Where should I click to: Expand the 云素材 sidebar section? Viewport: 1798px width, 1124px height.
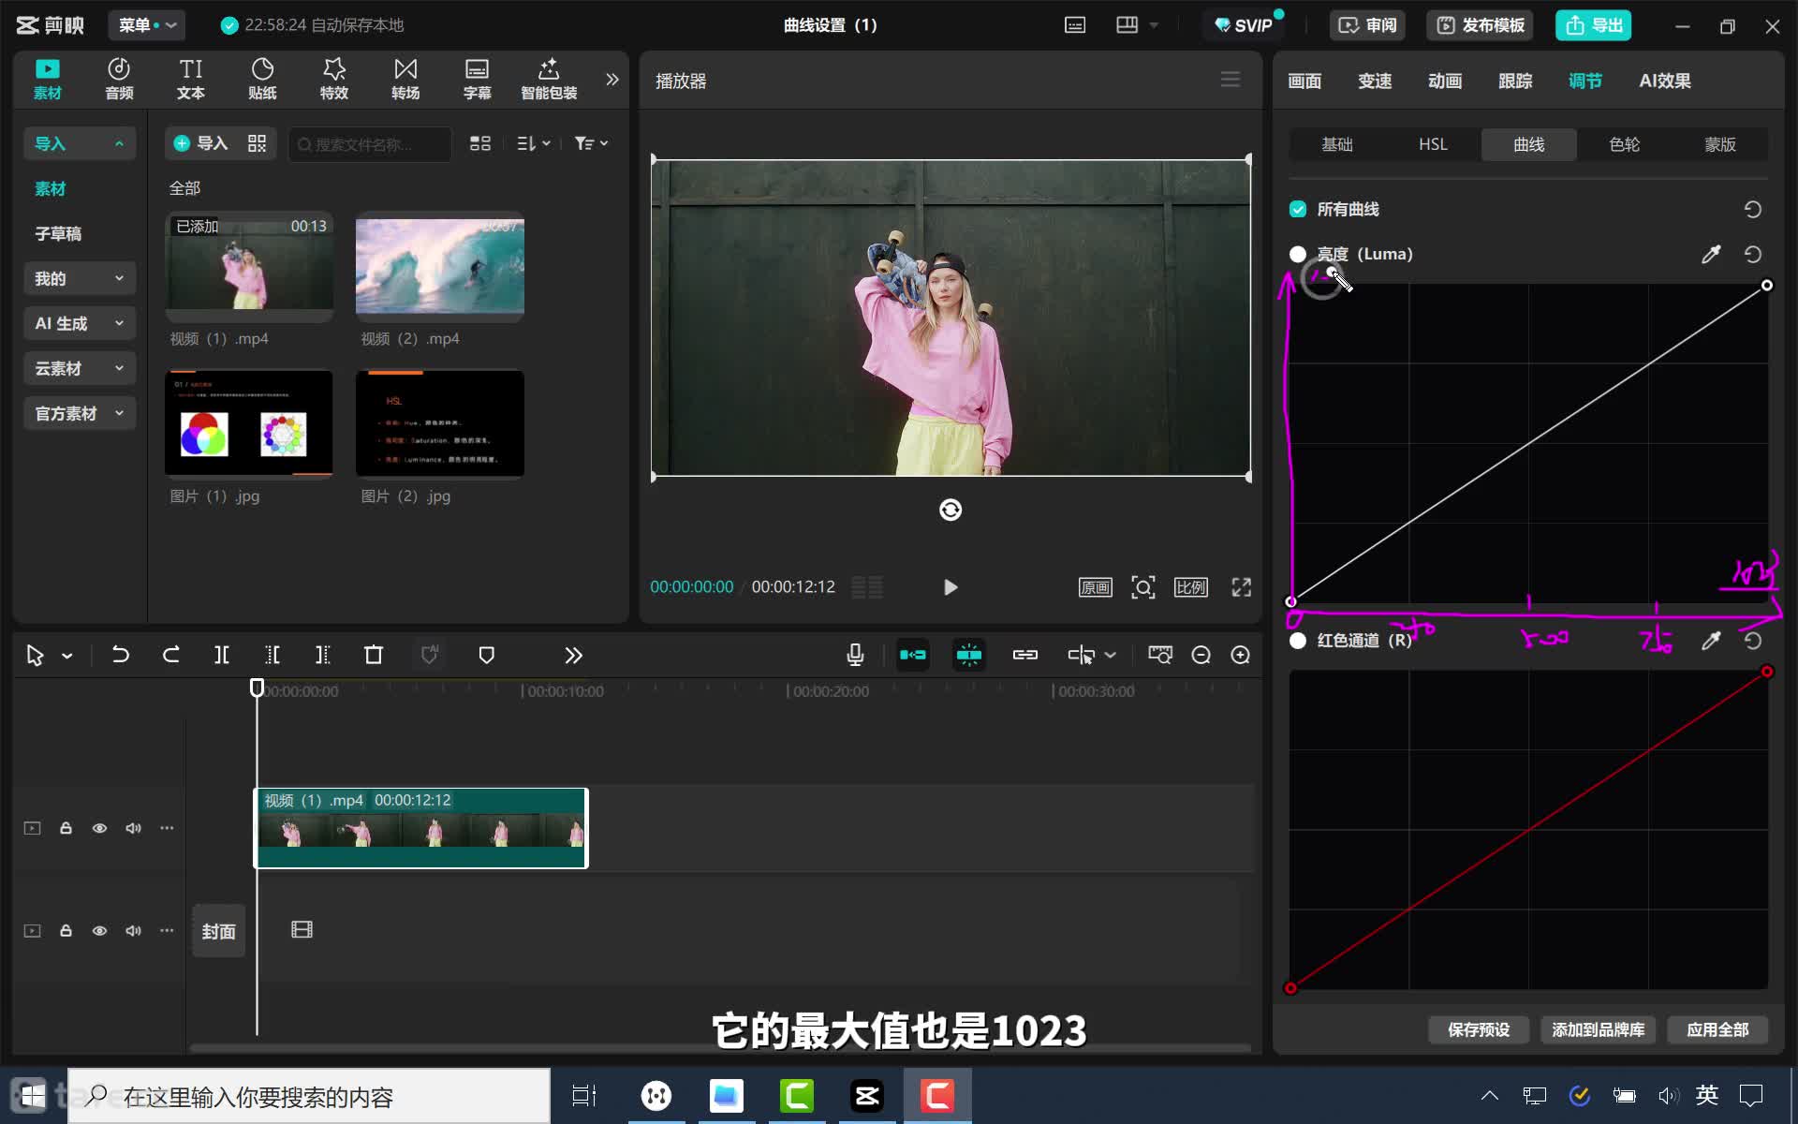coord(80,368)
